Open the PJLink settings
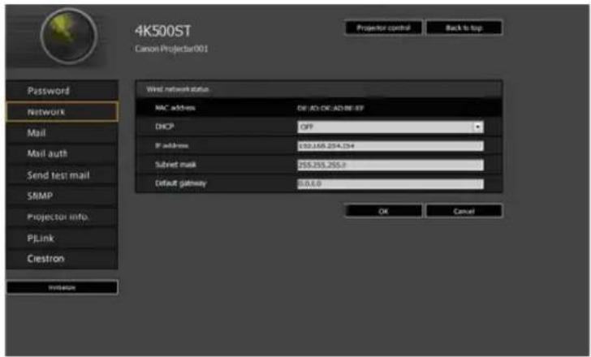 coord(63,238)
